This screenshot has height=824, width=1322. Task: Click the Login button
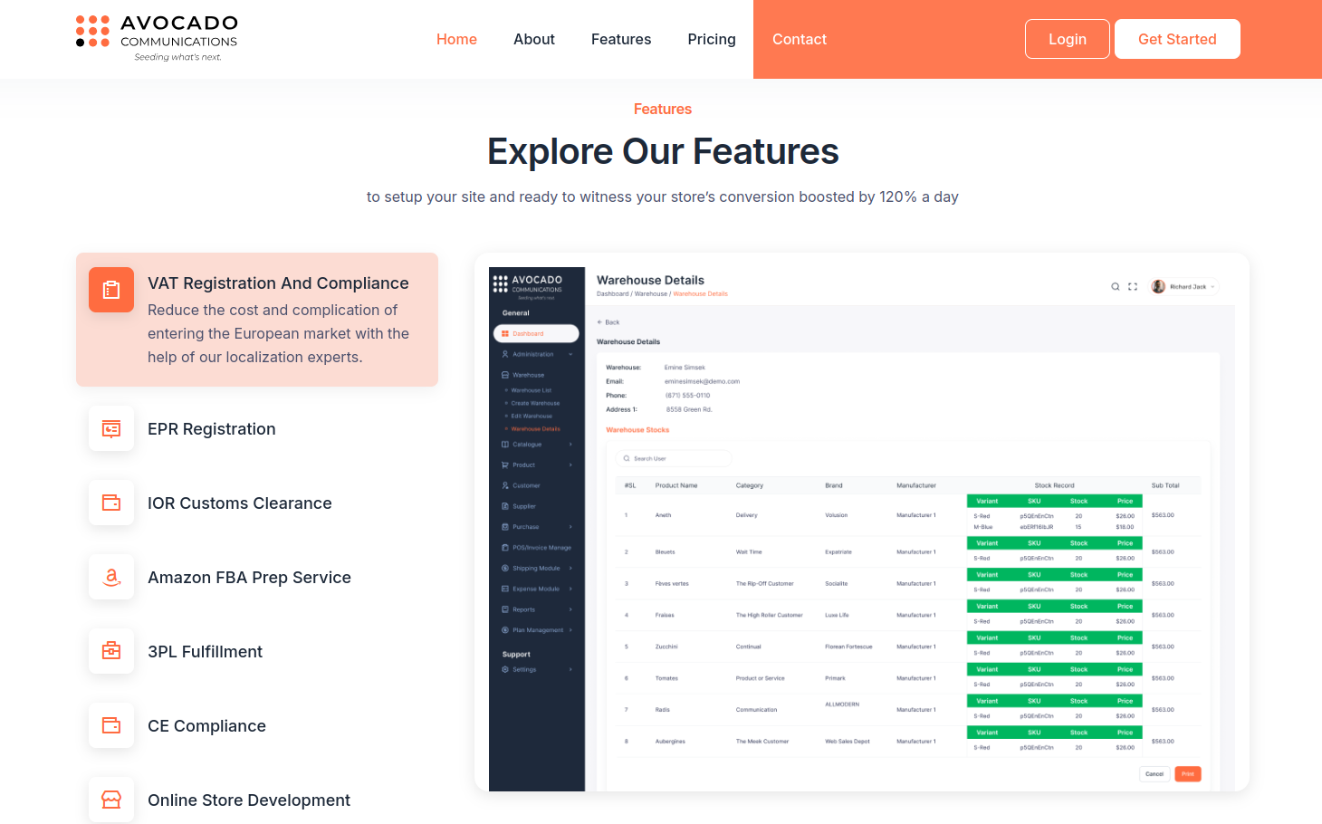(1067, 40)
